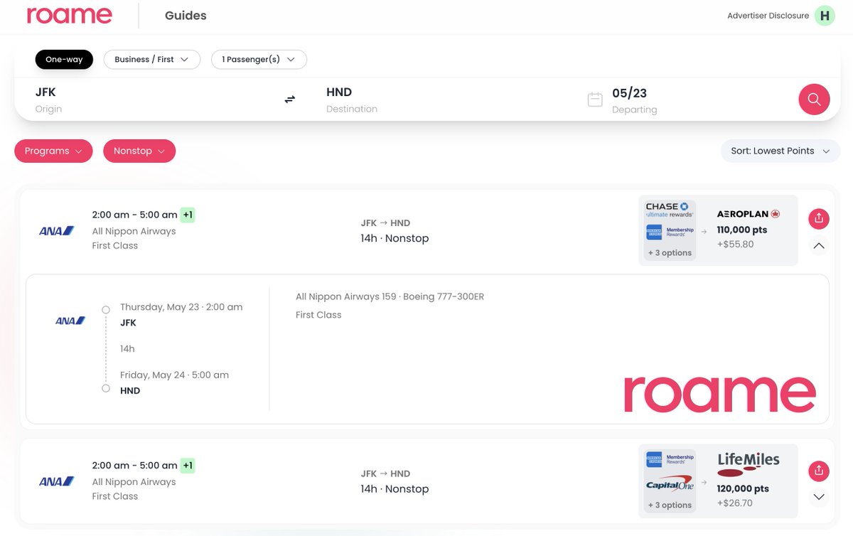Viewport: 853px width, 536px height.
Task: Click the +$55.80 fee text
Action: (735, 244)
